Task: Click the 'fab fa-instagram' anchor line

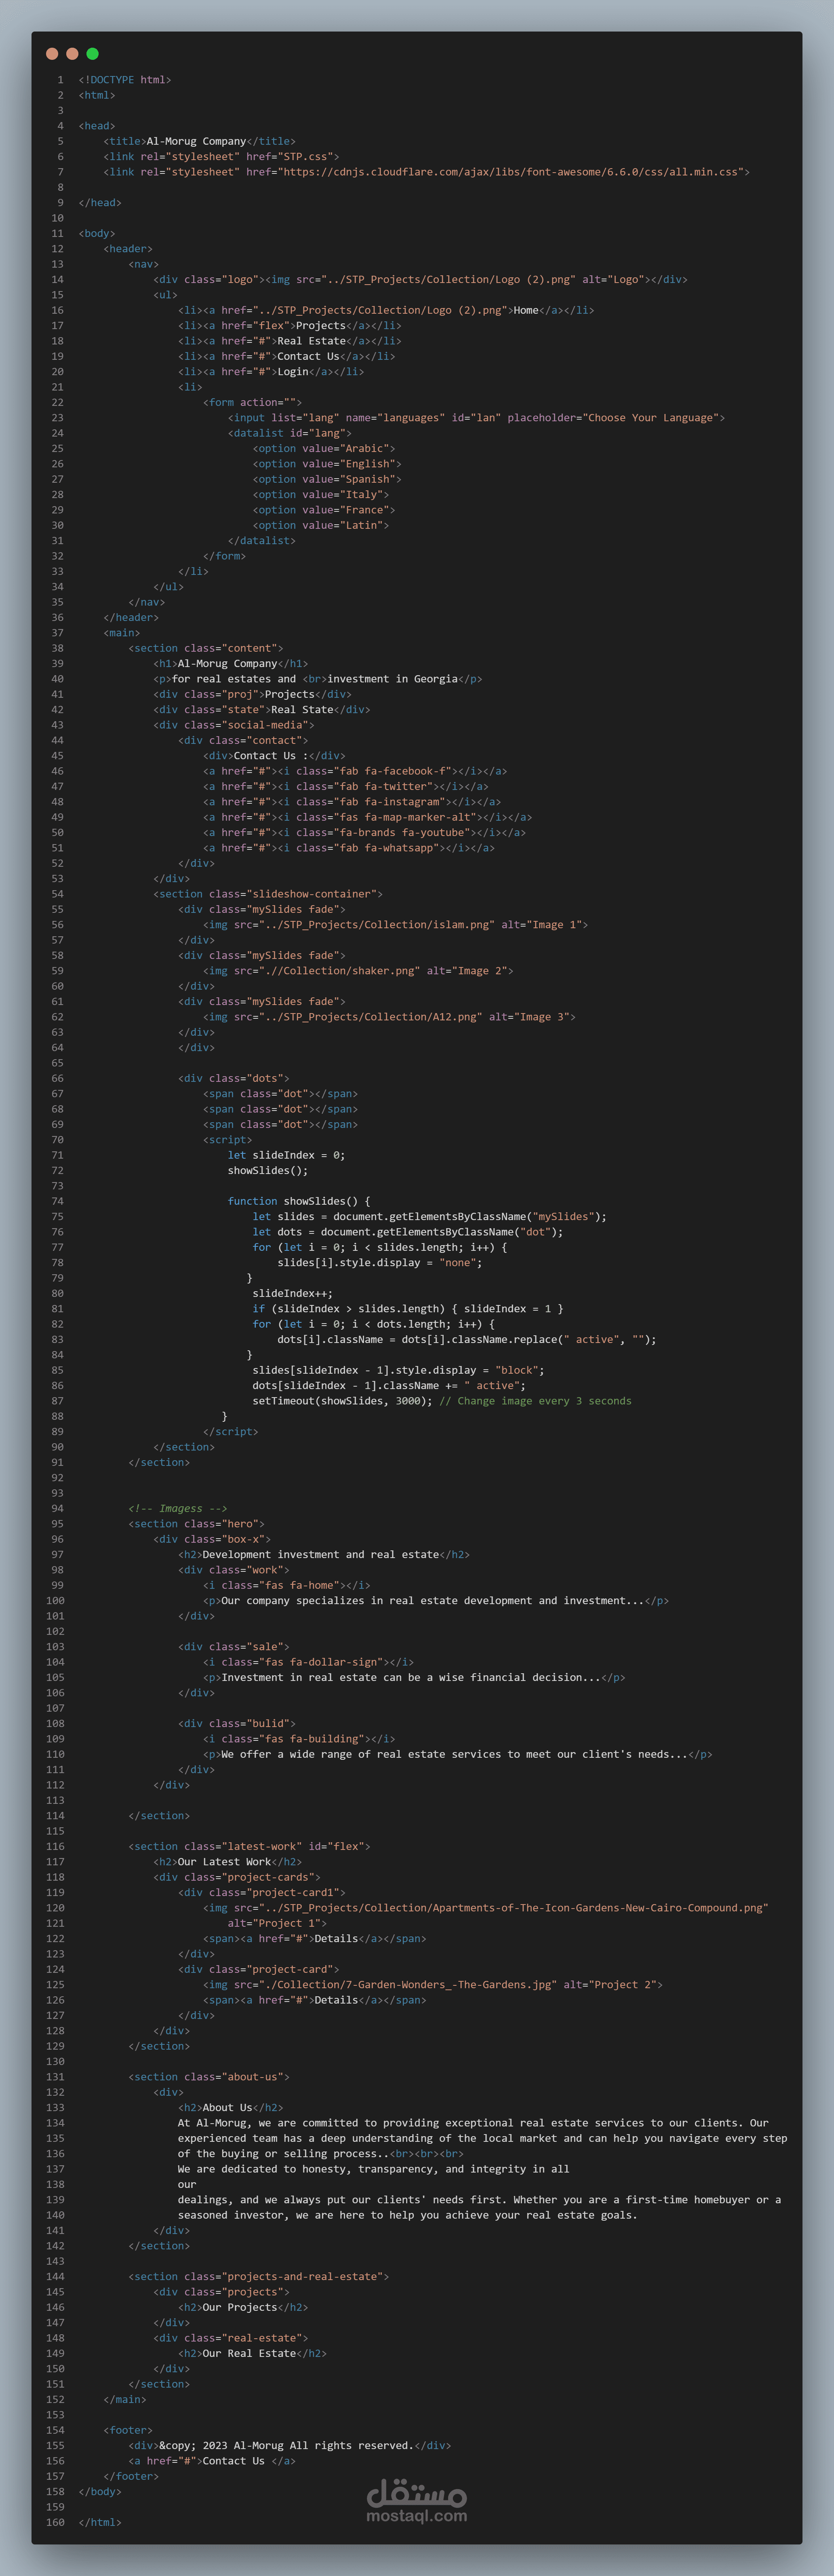Action: [x=352, y=802]
